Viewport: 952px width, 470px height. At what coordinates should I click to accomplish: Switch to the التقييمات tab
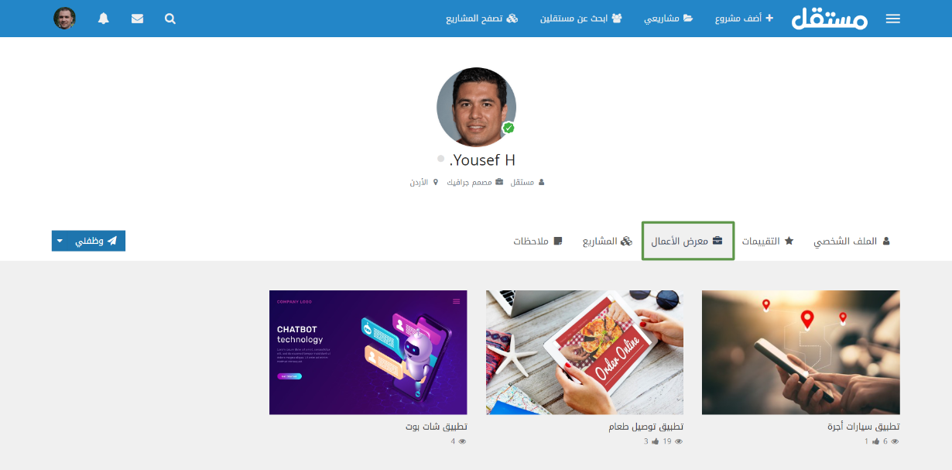point(768,241)
